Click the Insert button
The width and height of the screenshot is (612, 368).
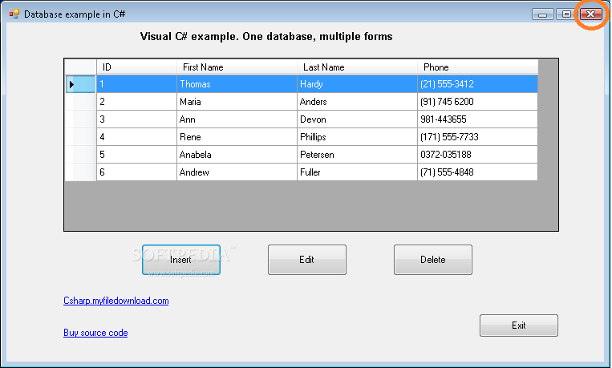tap(181, 260)
